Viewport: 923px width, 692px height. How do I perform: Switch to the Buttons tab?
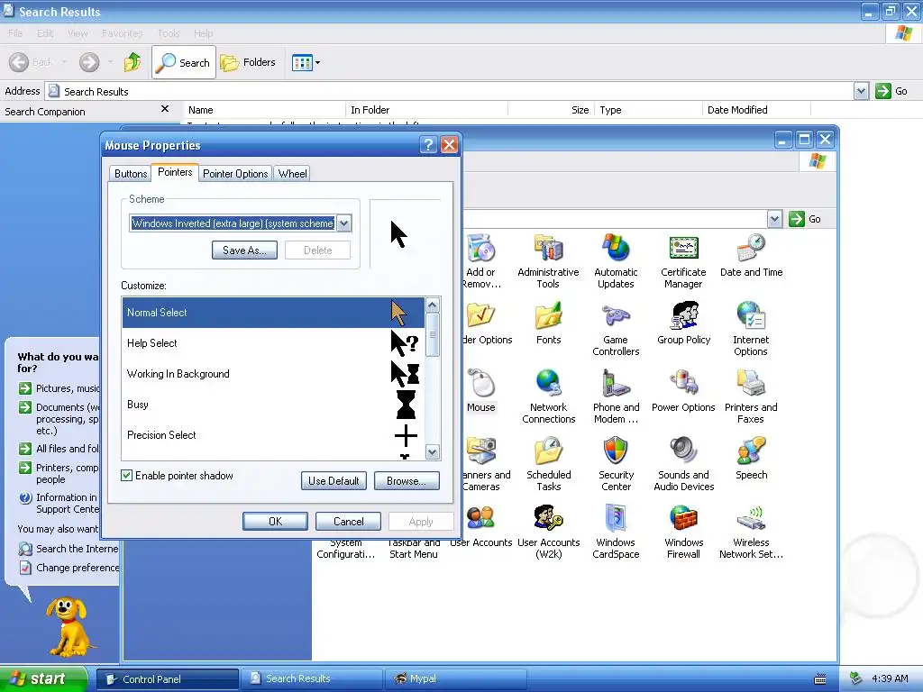pos(131,174)
